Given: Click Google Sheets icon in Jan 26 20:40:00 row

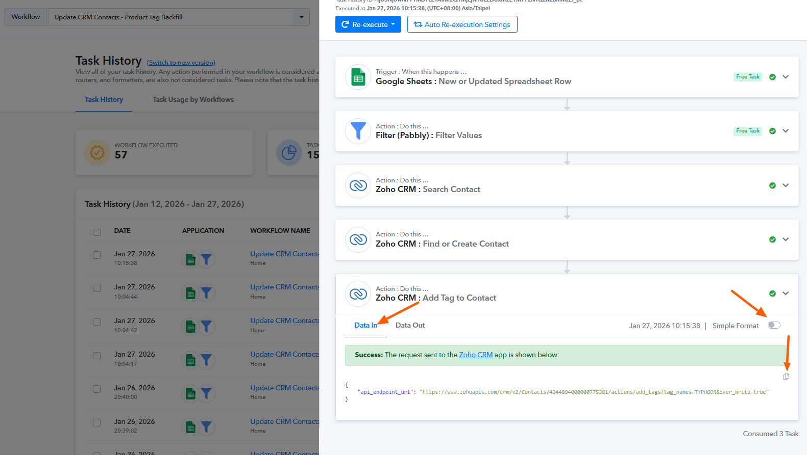Looking at the screenshot, I should 190,394.
